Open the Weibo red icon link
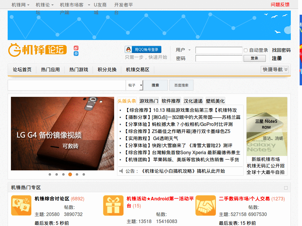 (x=76, y=48)
